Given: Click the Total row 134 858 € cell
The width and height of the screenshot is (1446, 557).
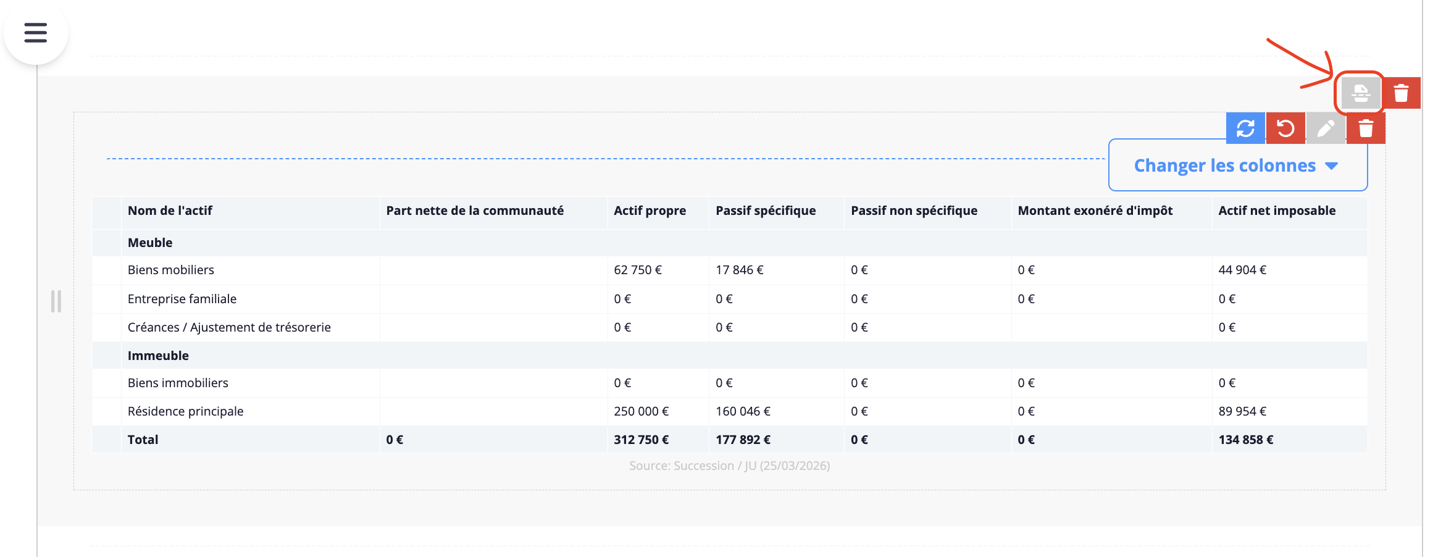Looking at the screenshot, I should (x=1246, y=440).
